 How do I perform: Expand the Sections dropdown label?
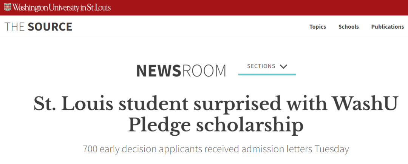261,66
